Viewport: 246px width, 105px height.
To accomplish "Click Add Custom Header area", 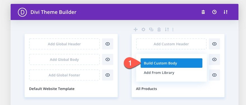I will [171, 44].
